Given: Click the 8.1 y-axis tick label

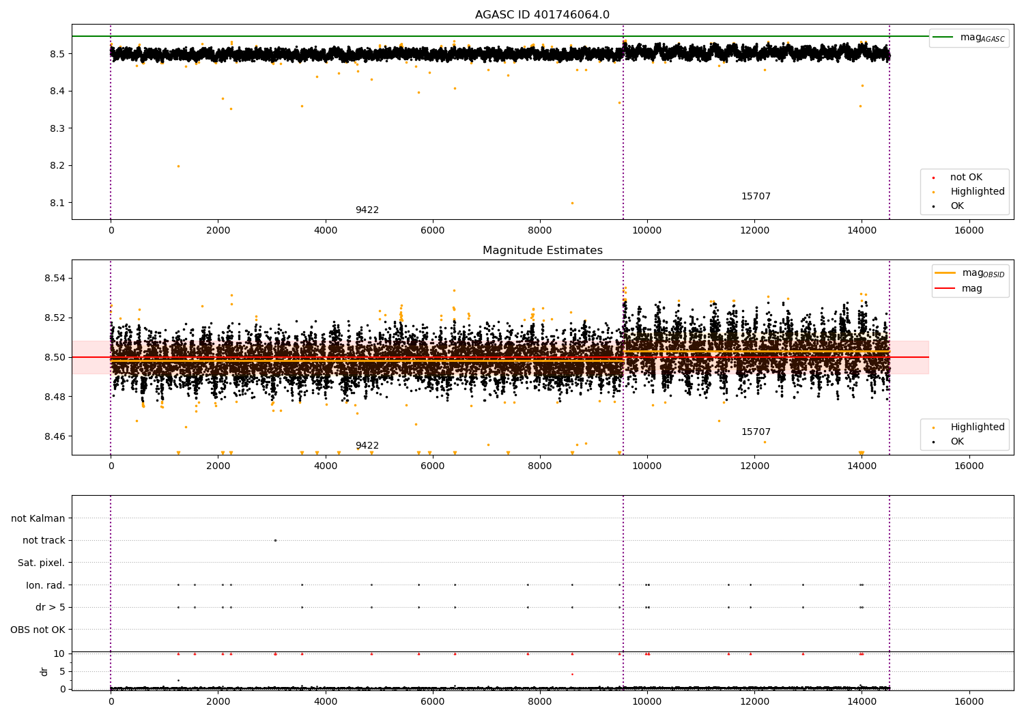Looking at the screenshot, I should point(57,203).
